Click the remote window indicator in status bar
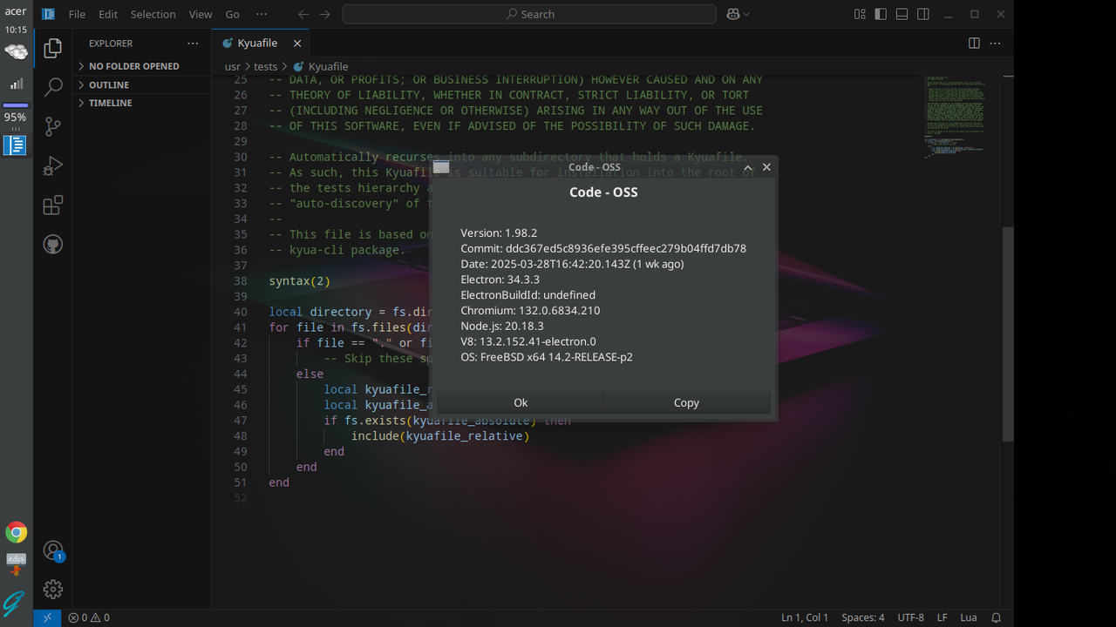This screenshot has height=627, width=1116. [47, 617]
